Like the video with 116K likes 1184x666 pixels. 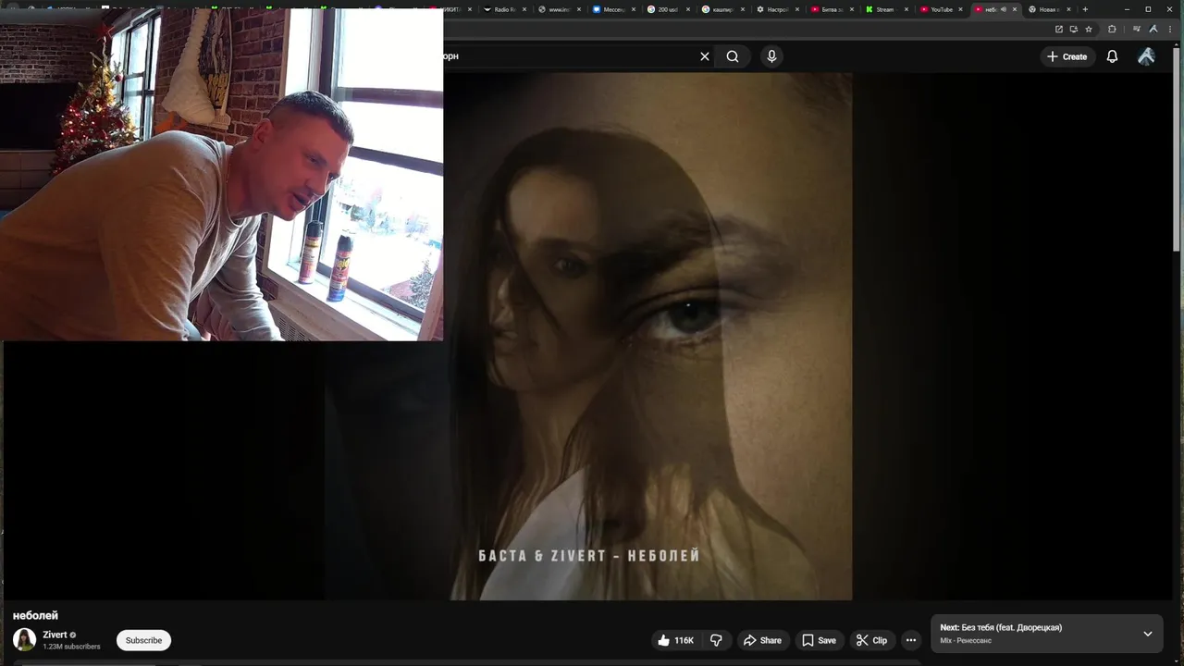[x=675, y=640]
